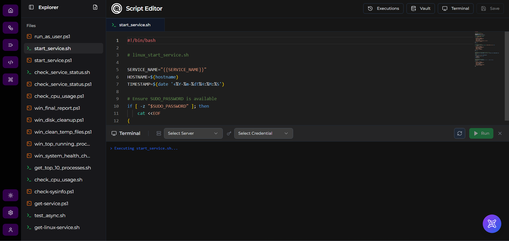The image size is (509, 241).
Task: Open the floating AI assistant button
Action: coord(492,224)
